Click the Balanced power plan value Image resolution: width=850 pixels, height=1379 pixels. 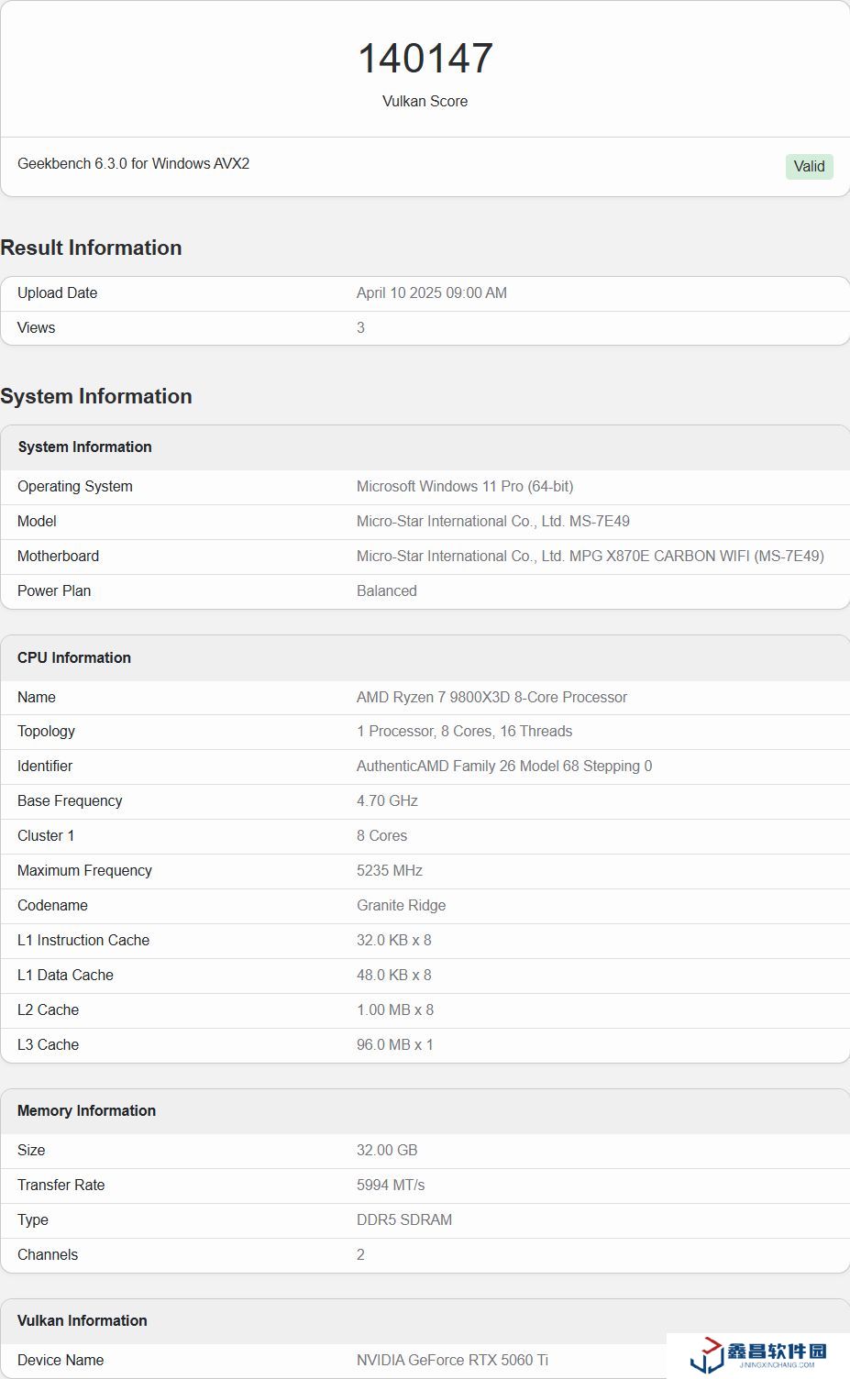click(386, 590)
